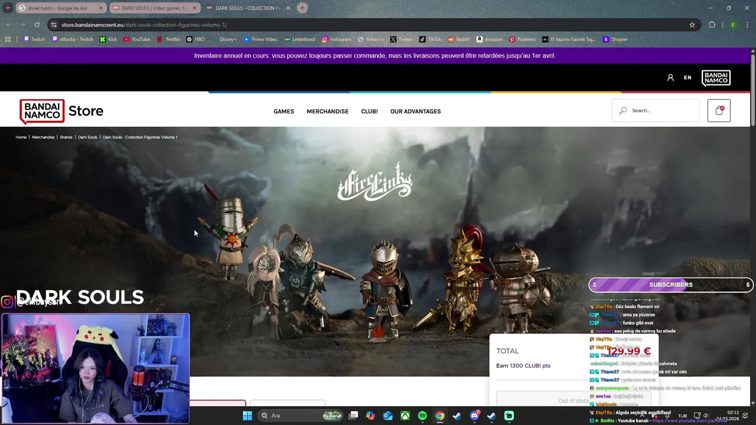Viewport: 756px width, 425px height.
Task: Open the Twitch bookmark
Action: [x=34, y=40]
